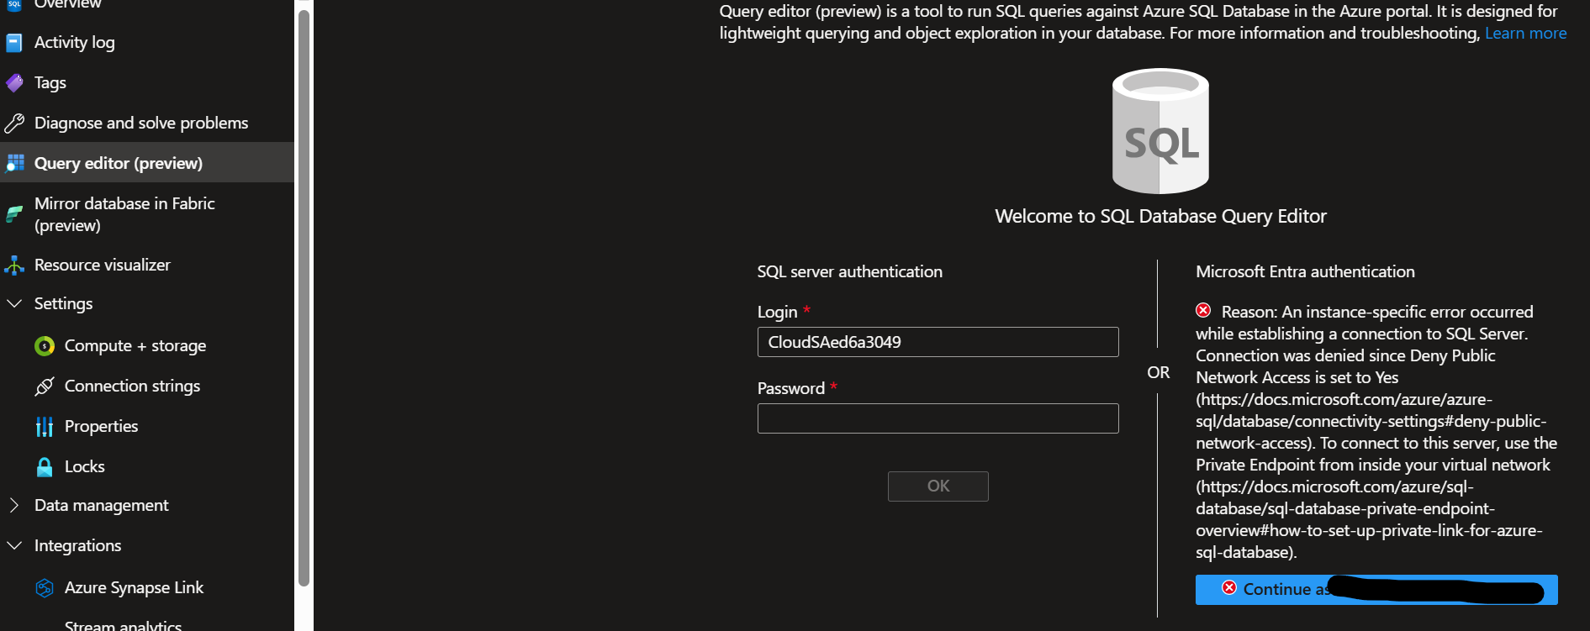
Task: Focus the Login field containing CloudSAed6a3049
Action: [938, 342]
